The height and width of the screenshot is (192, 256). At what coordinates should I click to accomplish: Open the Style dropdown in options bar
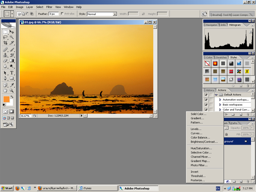115,14
